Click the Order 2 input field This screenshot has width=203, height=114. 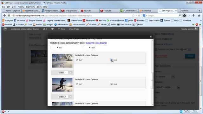click(66, 97)
